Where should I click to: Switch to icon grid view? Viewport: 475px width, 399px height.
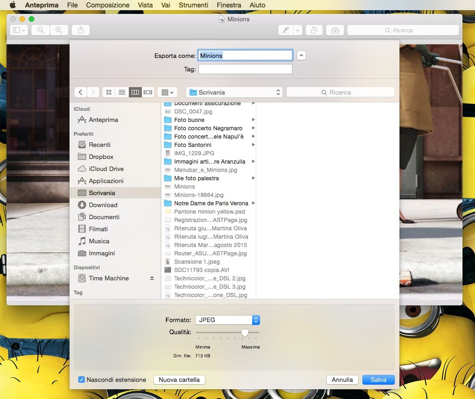tap(109, 92)
